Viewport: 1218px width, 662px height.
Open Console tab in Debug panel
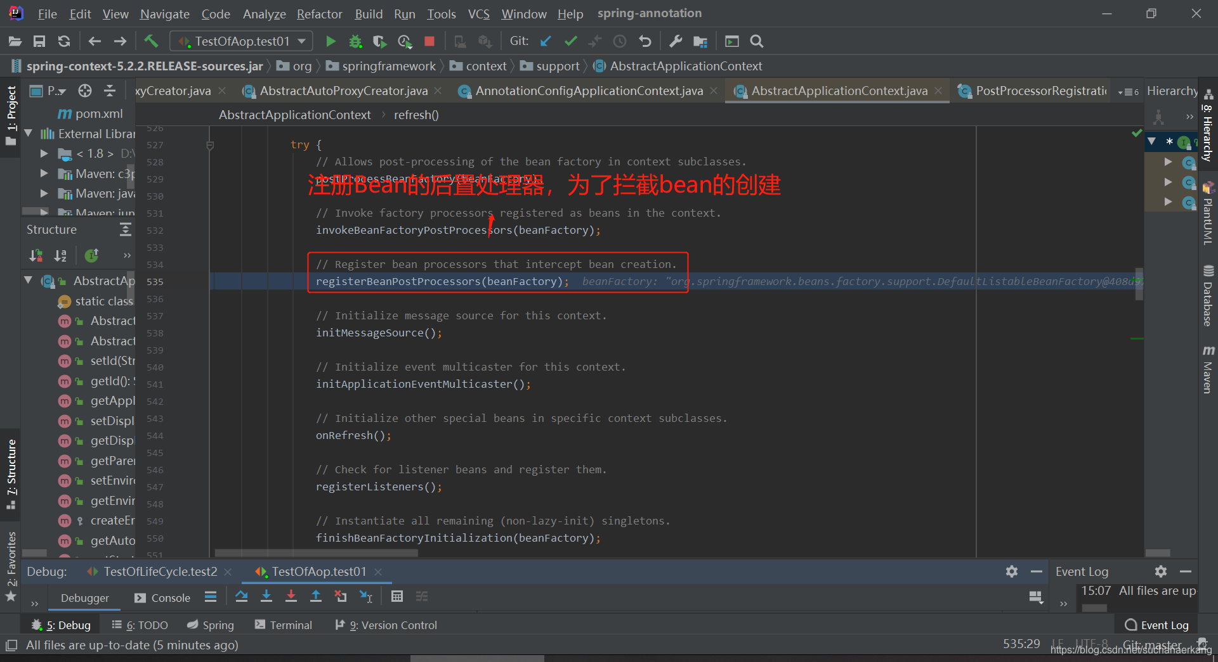point(162,597)
